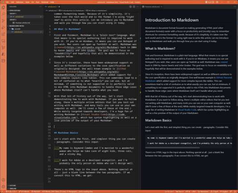Click the end of line sequence status item
This screenshot has width=238, height=193.
(194, 192)
